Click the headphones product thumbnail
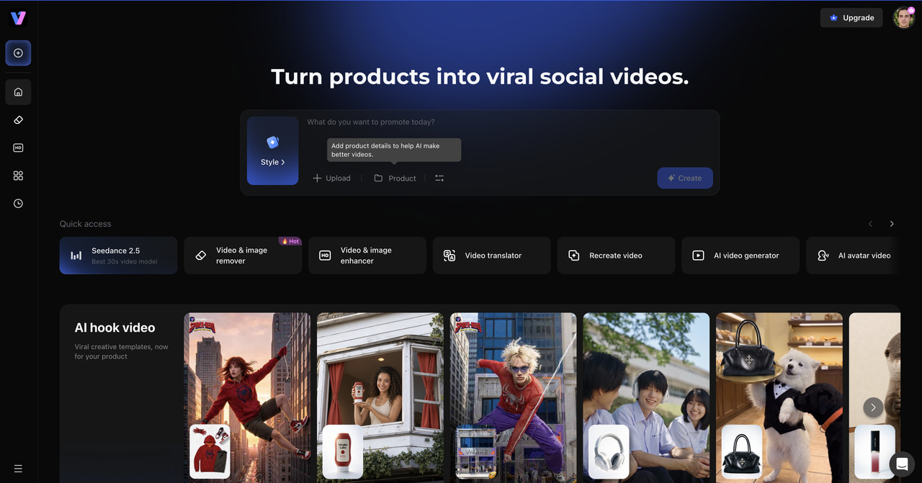The width and height of the screenshot is (922, 483). [609, 451]
